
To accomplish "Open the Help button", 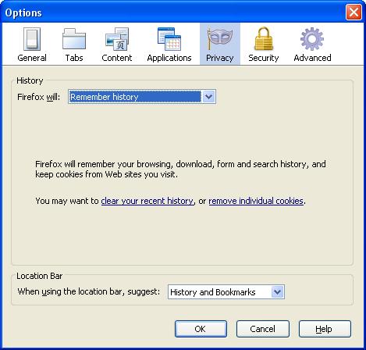I will [325, 329].
